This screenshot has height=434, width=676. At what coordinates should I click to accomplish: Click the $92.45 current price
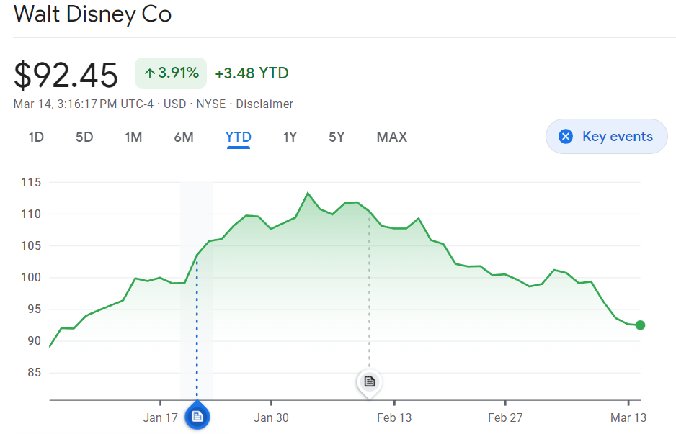pyautogui.click(x=66, y=74)
